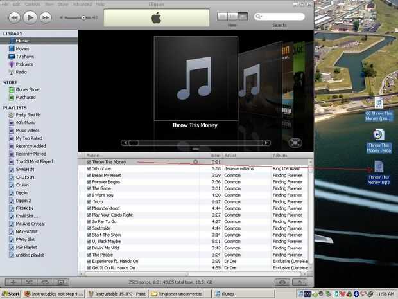
Task: Switch to list view button
Action: point(222,16)
